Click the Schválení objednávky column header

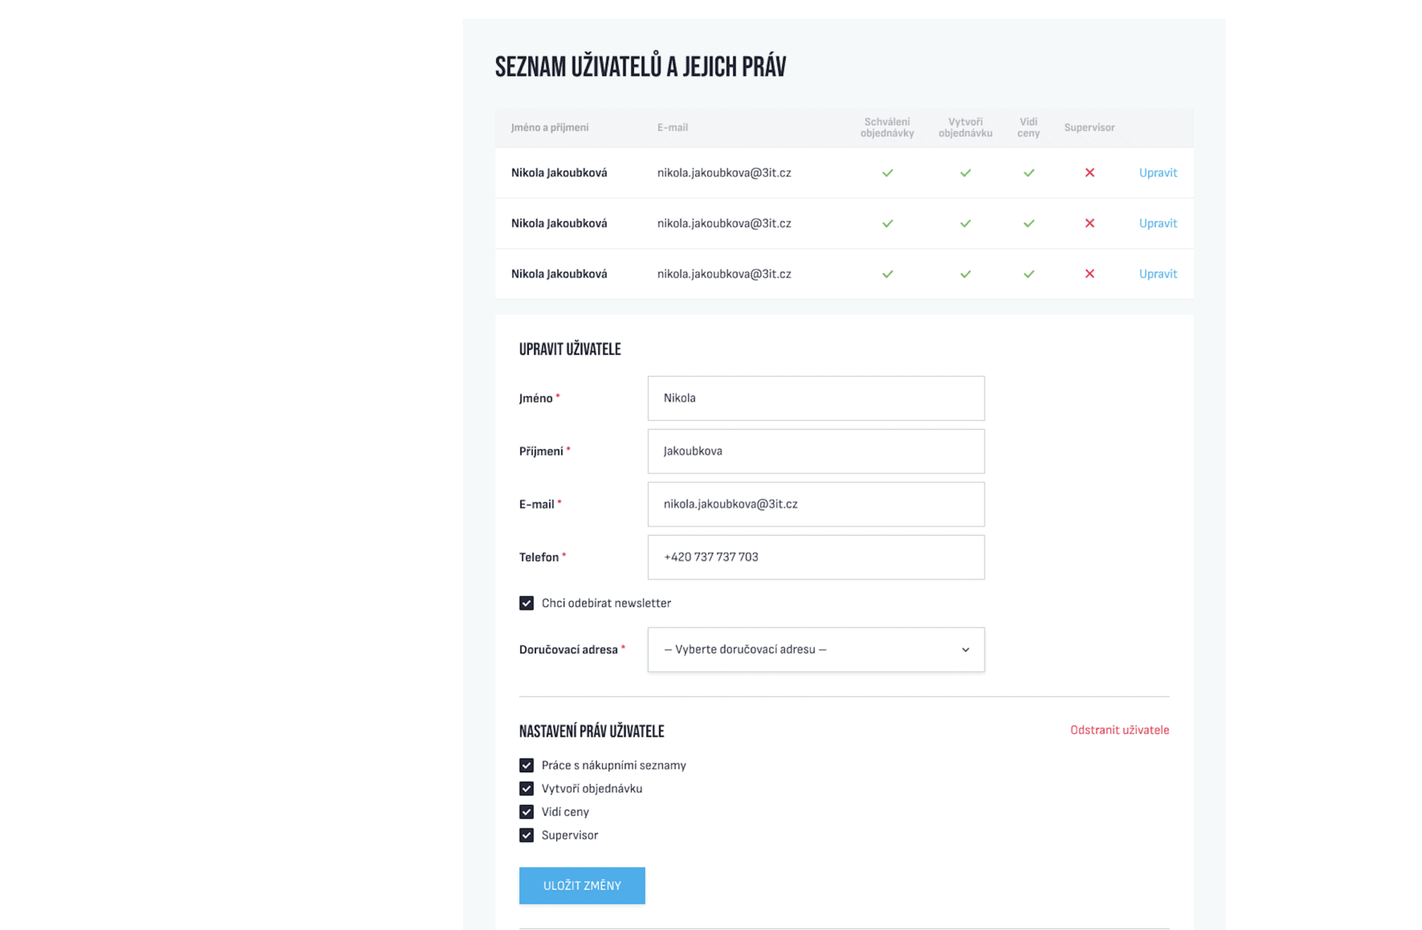click(887, 127)
